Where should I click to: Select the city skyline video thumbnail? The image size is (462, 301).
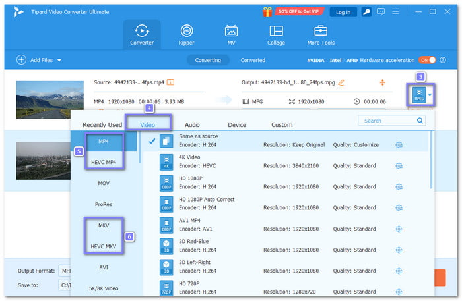tap(44, 161)
